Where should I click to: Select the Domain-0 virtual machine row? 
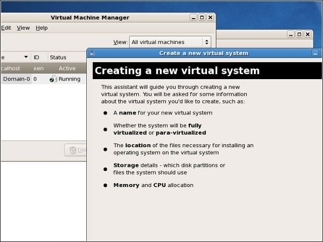tap(43, 79)
